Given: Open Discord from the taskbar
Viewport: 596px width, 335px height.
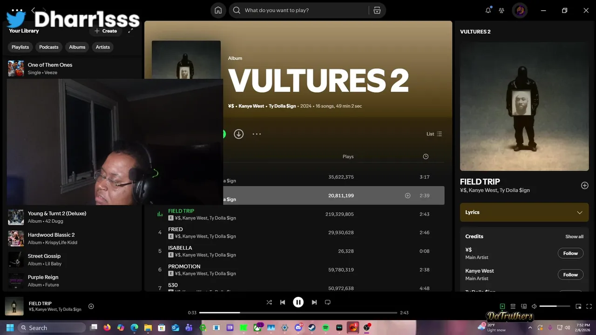Looking at the screenshot, I should (x=298, y=328).
